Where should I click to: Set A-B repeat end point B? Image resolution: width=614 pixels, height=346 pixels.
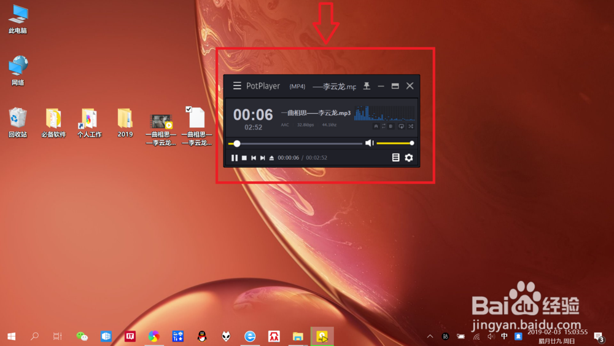391,126
